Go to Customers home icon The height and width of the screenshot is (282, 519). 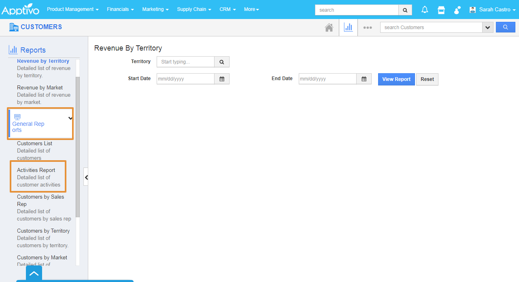pyautogui.click(x=329, y=28)
